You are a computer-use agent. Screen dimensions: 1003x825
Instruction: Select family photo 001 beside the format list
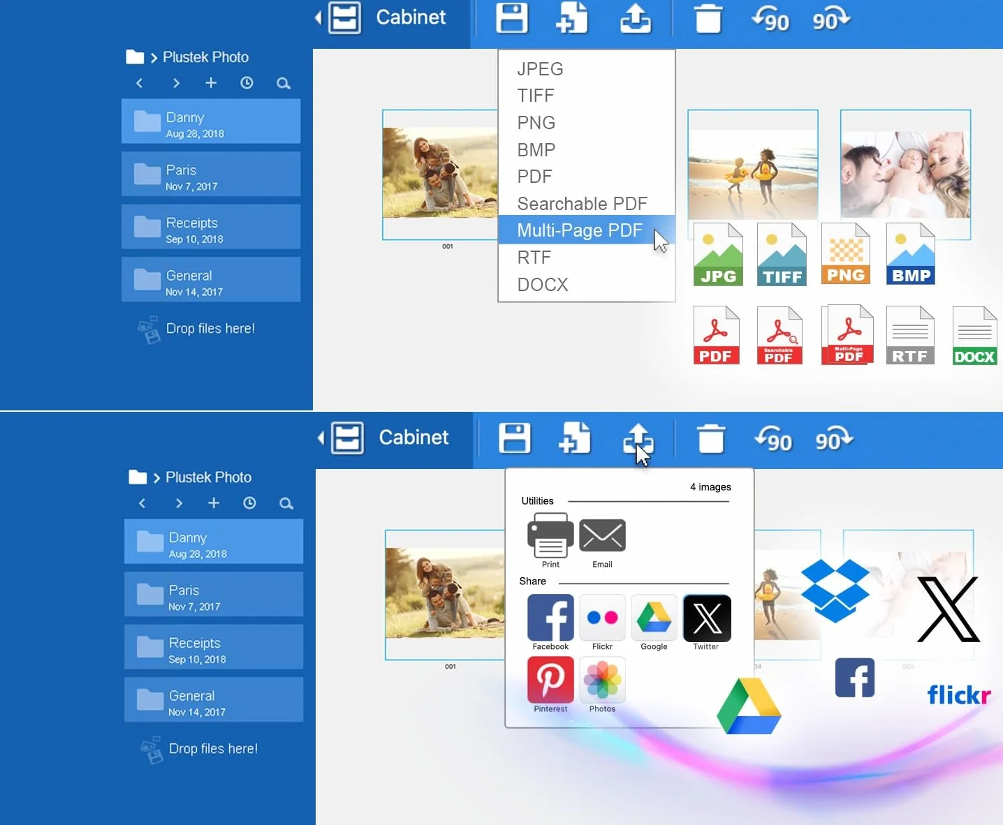click(440, 174)
